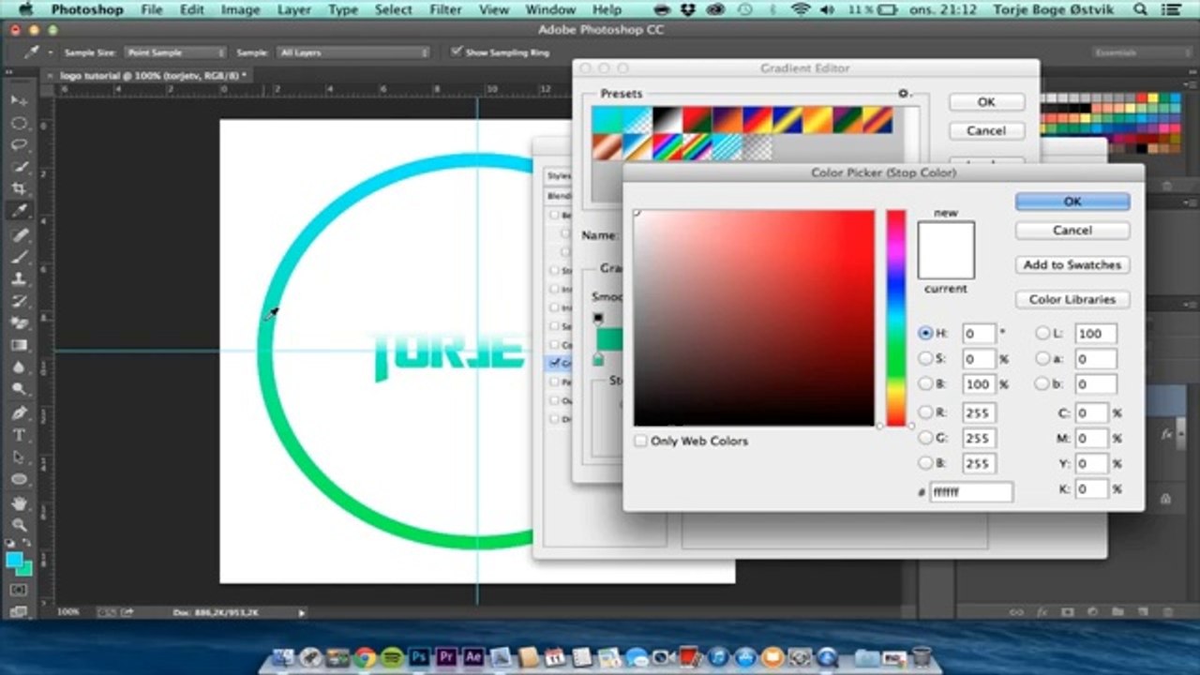Open Spotlight search in menu bar

pos(1139,9)
